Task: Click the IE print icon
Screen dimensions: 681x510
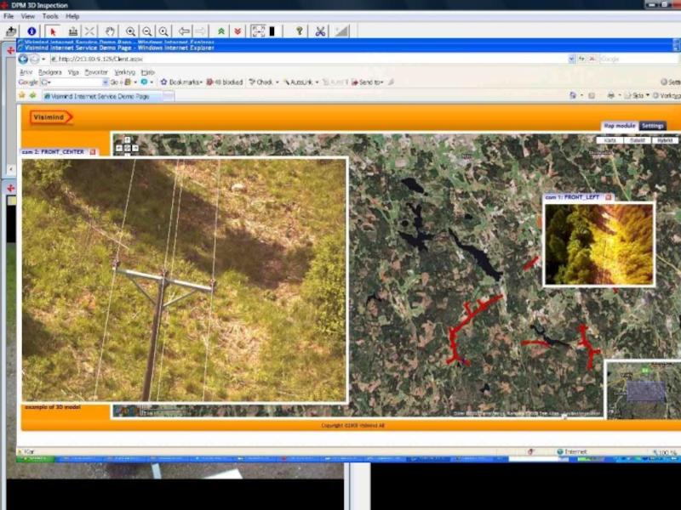Action: click(611, 95)
